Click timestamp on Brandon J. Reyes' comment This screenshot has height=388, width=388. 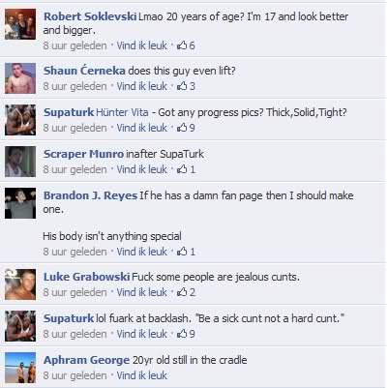[75, 252]
